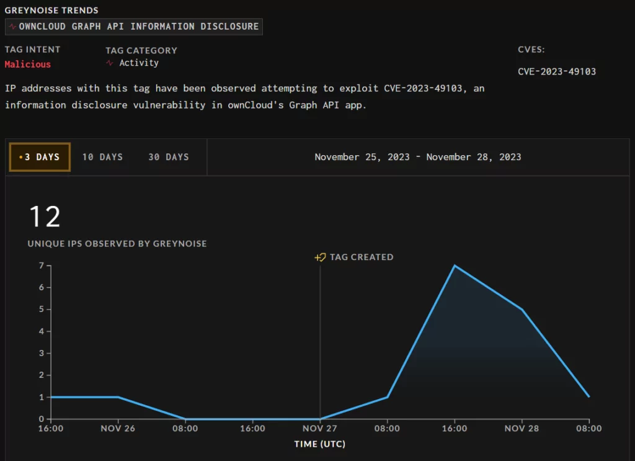Click the November 25 – November 28 date range
The width and height of the screenshot is (635, 461).
(417, 157)
